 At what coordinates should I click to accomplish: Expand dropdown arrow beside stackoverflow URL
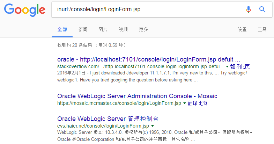(227, 66)
